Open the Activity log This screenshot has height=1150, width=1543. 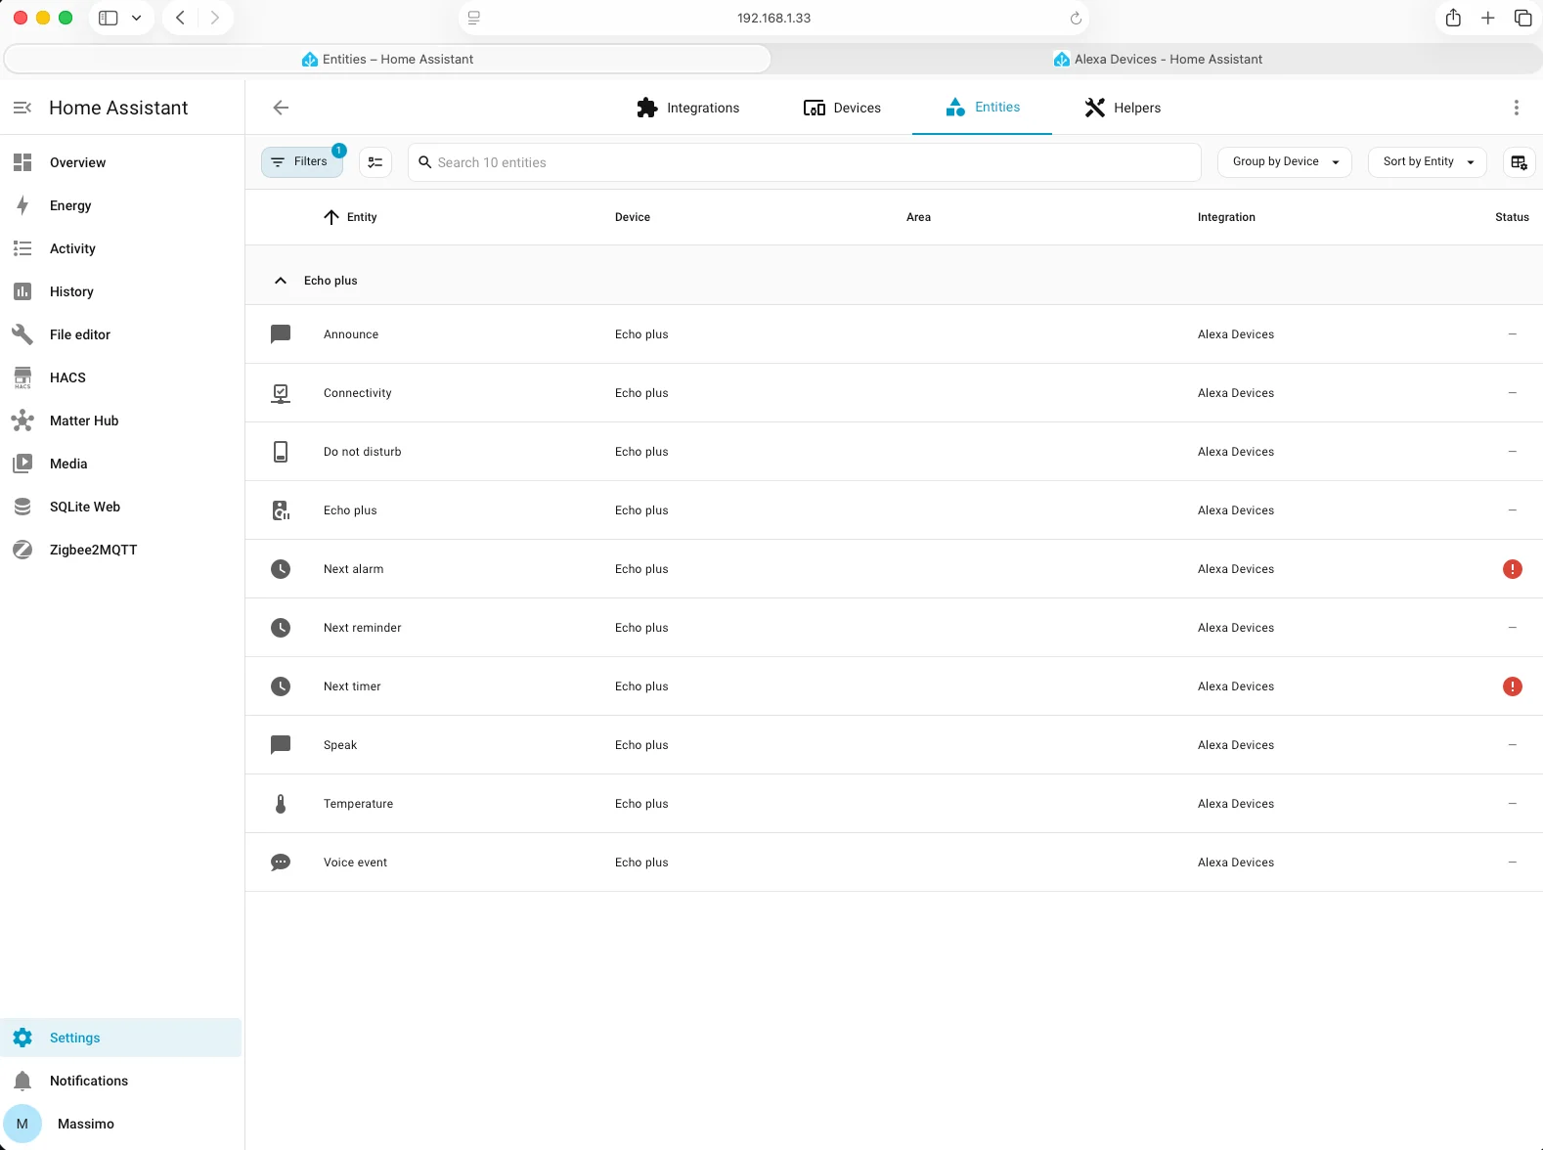point(121,248)
